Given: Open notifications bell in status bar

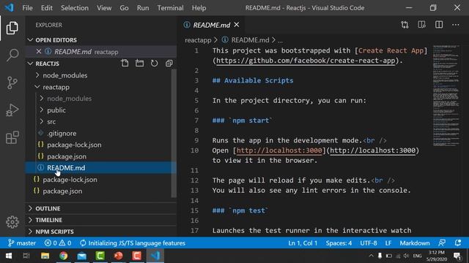Looking at the screenshot, I should pos(457,243).
